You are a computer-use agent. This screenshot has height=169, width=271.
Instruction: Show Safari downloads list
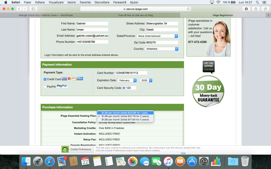tap(246, 9)
